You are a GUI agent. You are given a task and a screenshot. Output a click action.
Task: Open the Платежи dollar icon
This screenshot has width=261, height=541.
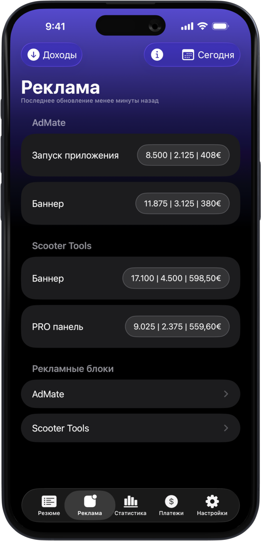(x=171, y=501)
